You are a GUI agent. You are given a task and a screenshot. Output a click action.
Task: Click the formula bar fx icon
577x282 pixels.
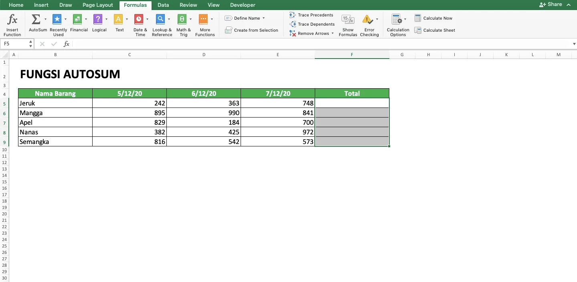click(67, 44)
